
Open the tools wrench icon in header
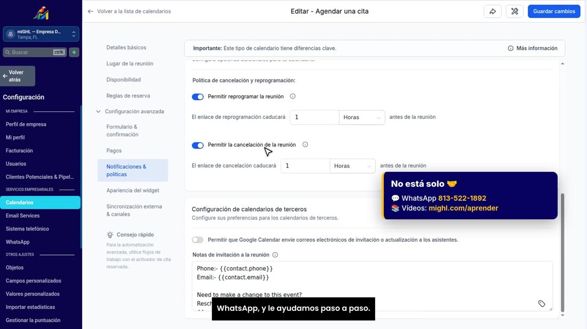(515, 11)
